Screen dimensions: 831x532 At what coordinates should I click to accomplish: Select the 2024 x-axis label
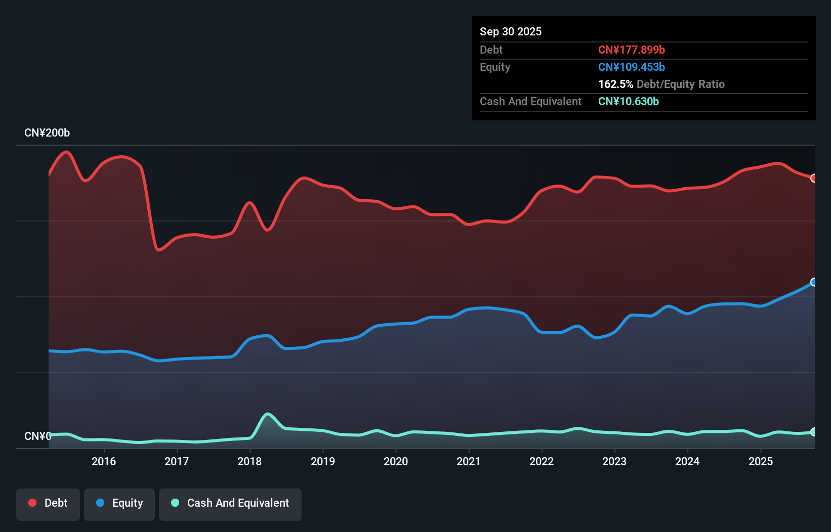687,461
